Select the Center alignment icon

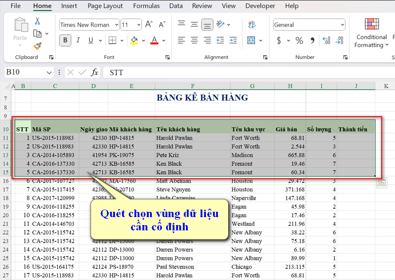(x=194, y=40)
